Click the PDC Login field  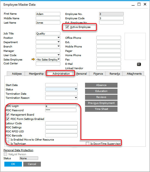point(61,106)
